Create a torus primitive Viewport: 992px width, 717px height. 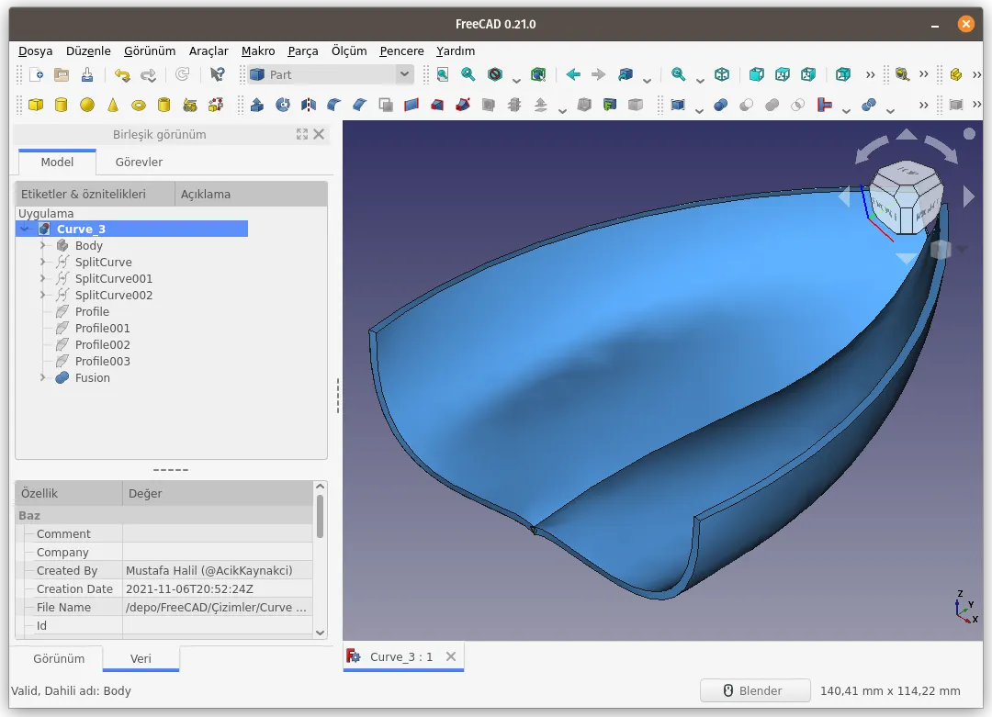(x=139, y=105)
